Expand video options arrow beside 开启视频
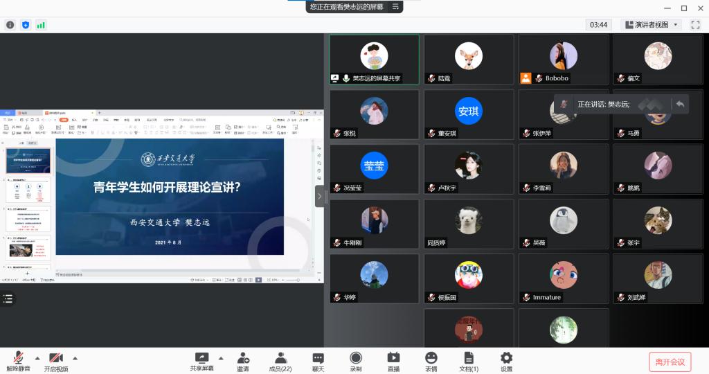 pyautogui.click(x=75, y=358)
